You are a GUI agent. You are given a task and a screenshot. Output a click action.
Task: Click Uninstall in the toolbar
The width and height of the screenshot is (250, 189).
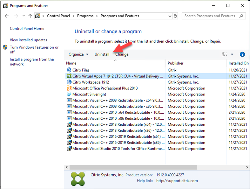pyautogui.click(x=102, y=54)
